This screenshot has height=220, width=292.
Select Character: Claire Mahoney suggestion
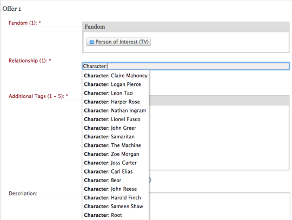tap(116, 76)
